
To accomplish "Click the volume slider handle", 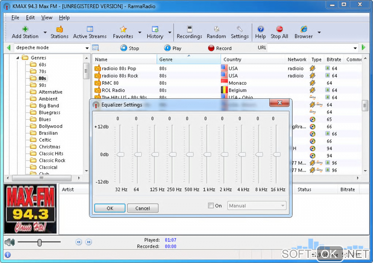I will pos(39,243).
